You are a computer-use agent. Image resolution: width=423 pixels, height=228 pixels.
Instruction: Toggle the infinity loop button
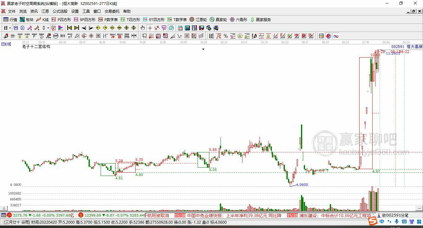tap(336, 36)
